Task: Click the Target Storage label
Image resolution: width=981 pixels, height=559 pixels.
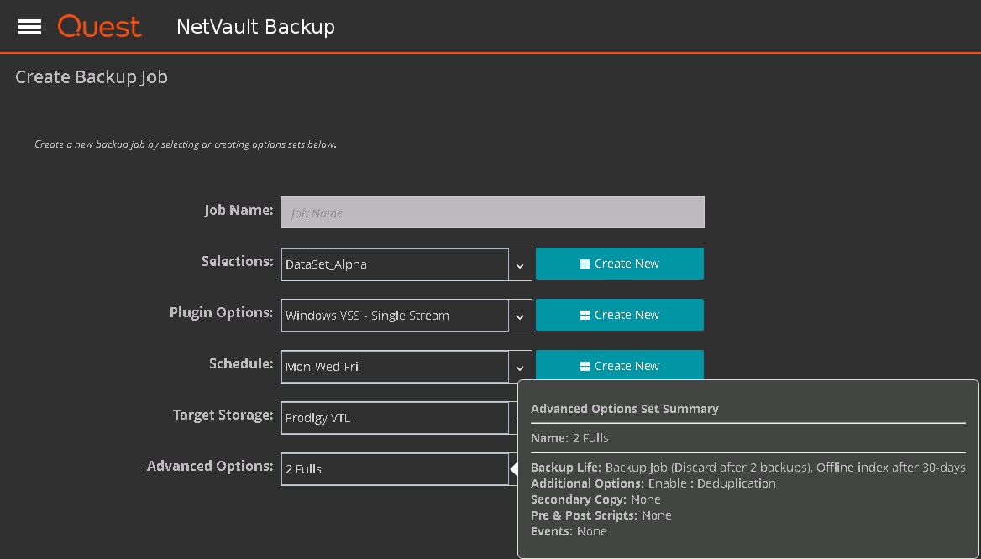Action: pos(223,415)
